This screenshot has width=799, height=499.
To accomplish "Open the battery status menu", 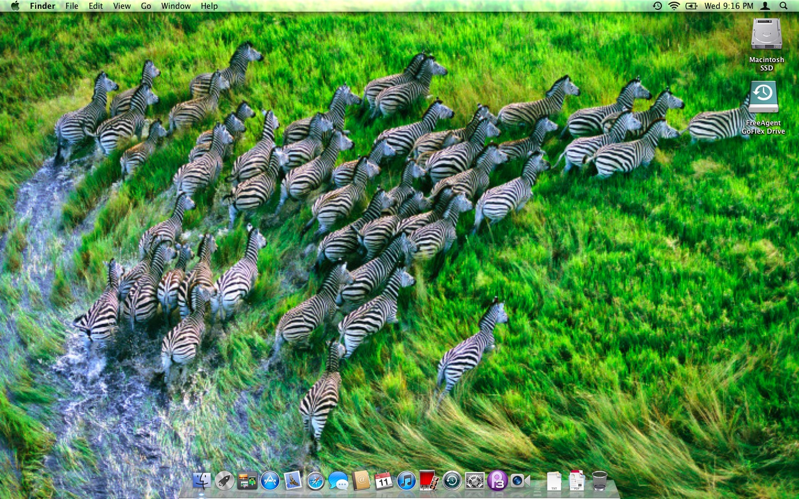I will pyautogui.click(x=691, y=6).
